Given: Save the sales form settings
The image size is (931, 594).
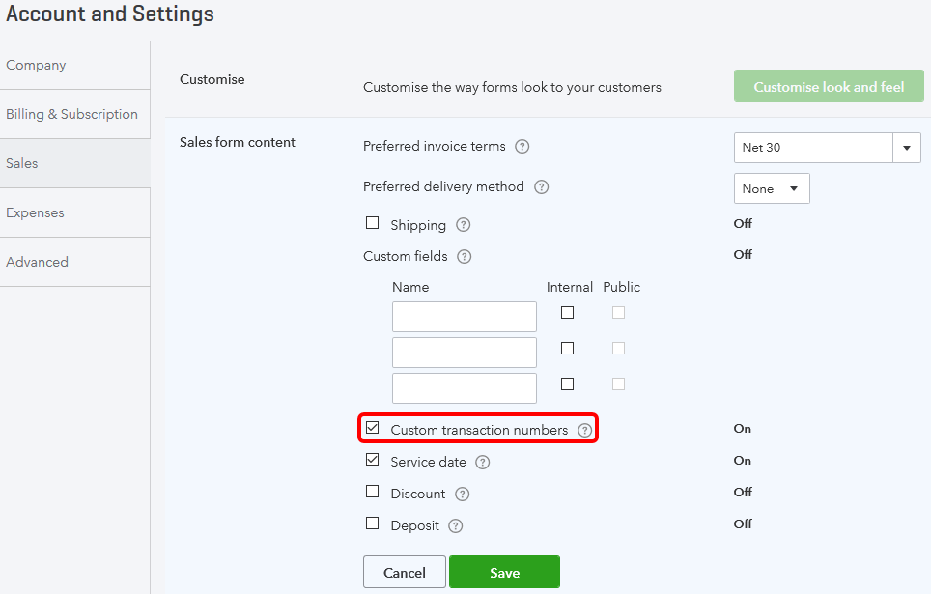Looking at the screenshot, I should click(x=504, y=573).
